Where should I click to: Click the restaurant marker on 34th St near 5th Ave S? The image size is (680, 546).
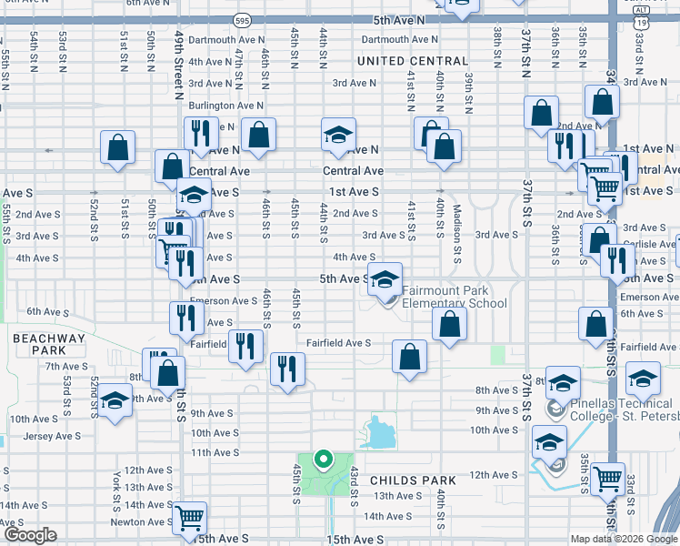[618, 261]
